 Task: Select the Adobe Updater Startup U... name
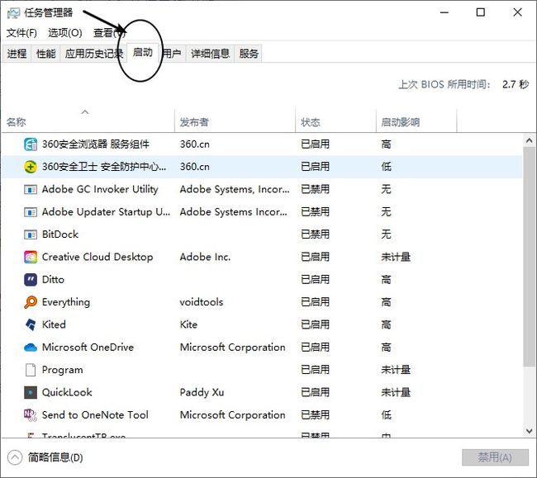[x=106, y=212]
